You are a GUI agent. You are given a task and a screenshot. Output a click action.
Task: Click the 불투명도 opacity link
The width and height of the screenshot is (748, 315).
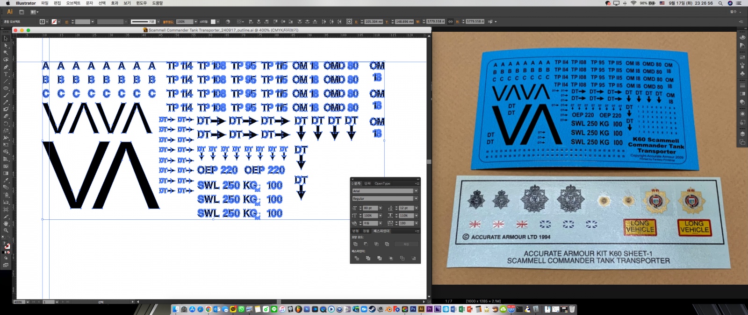coord(168,21)
